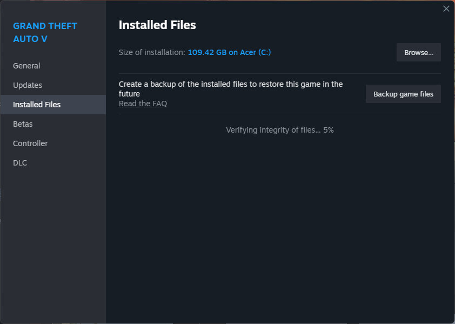Open the Read the FAQ link
The image size is (455, 324).
[143, 104]
